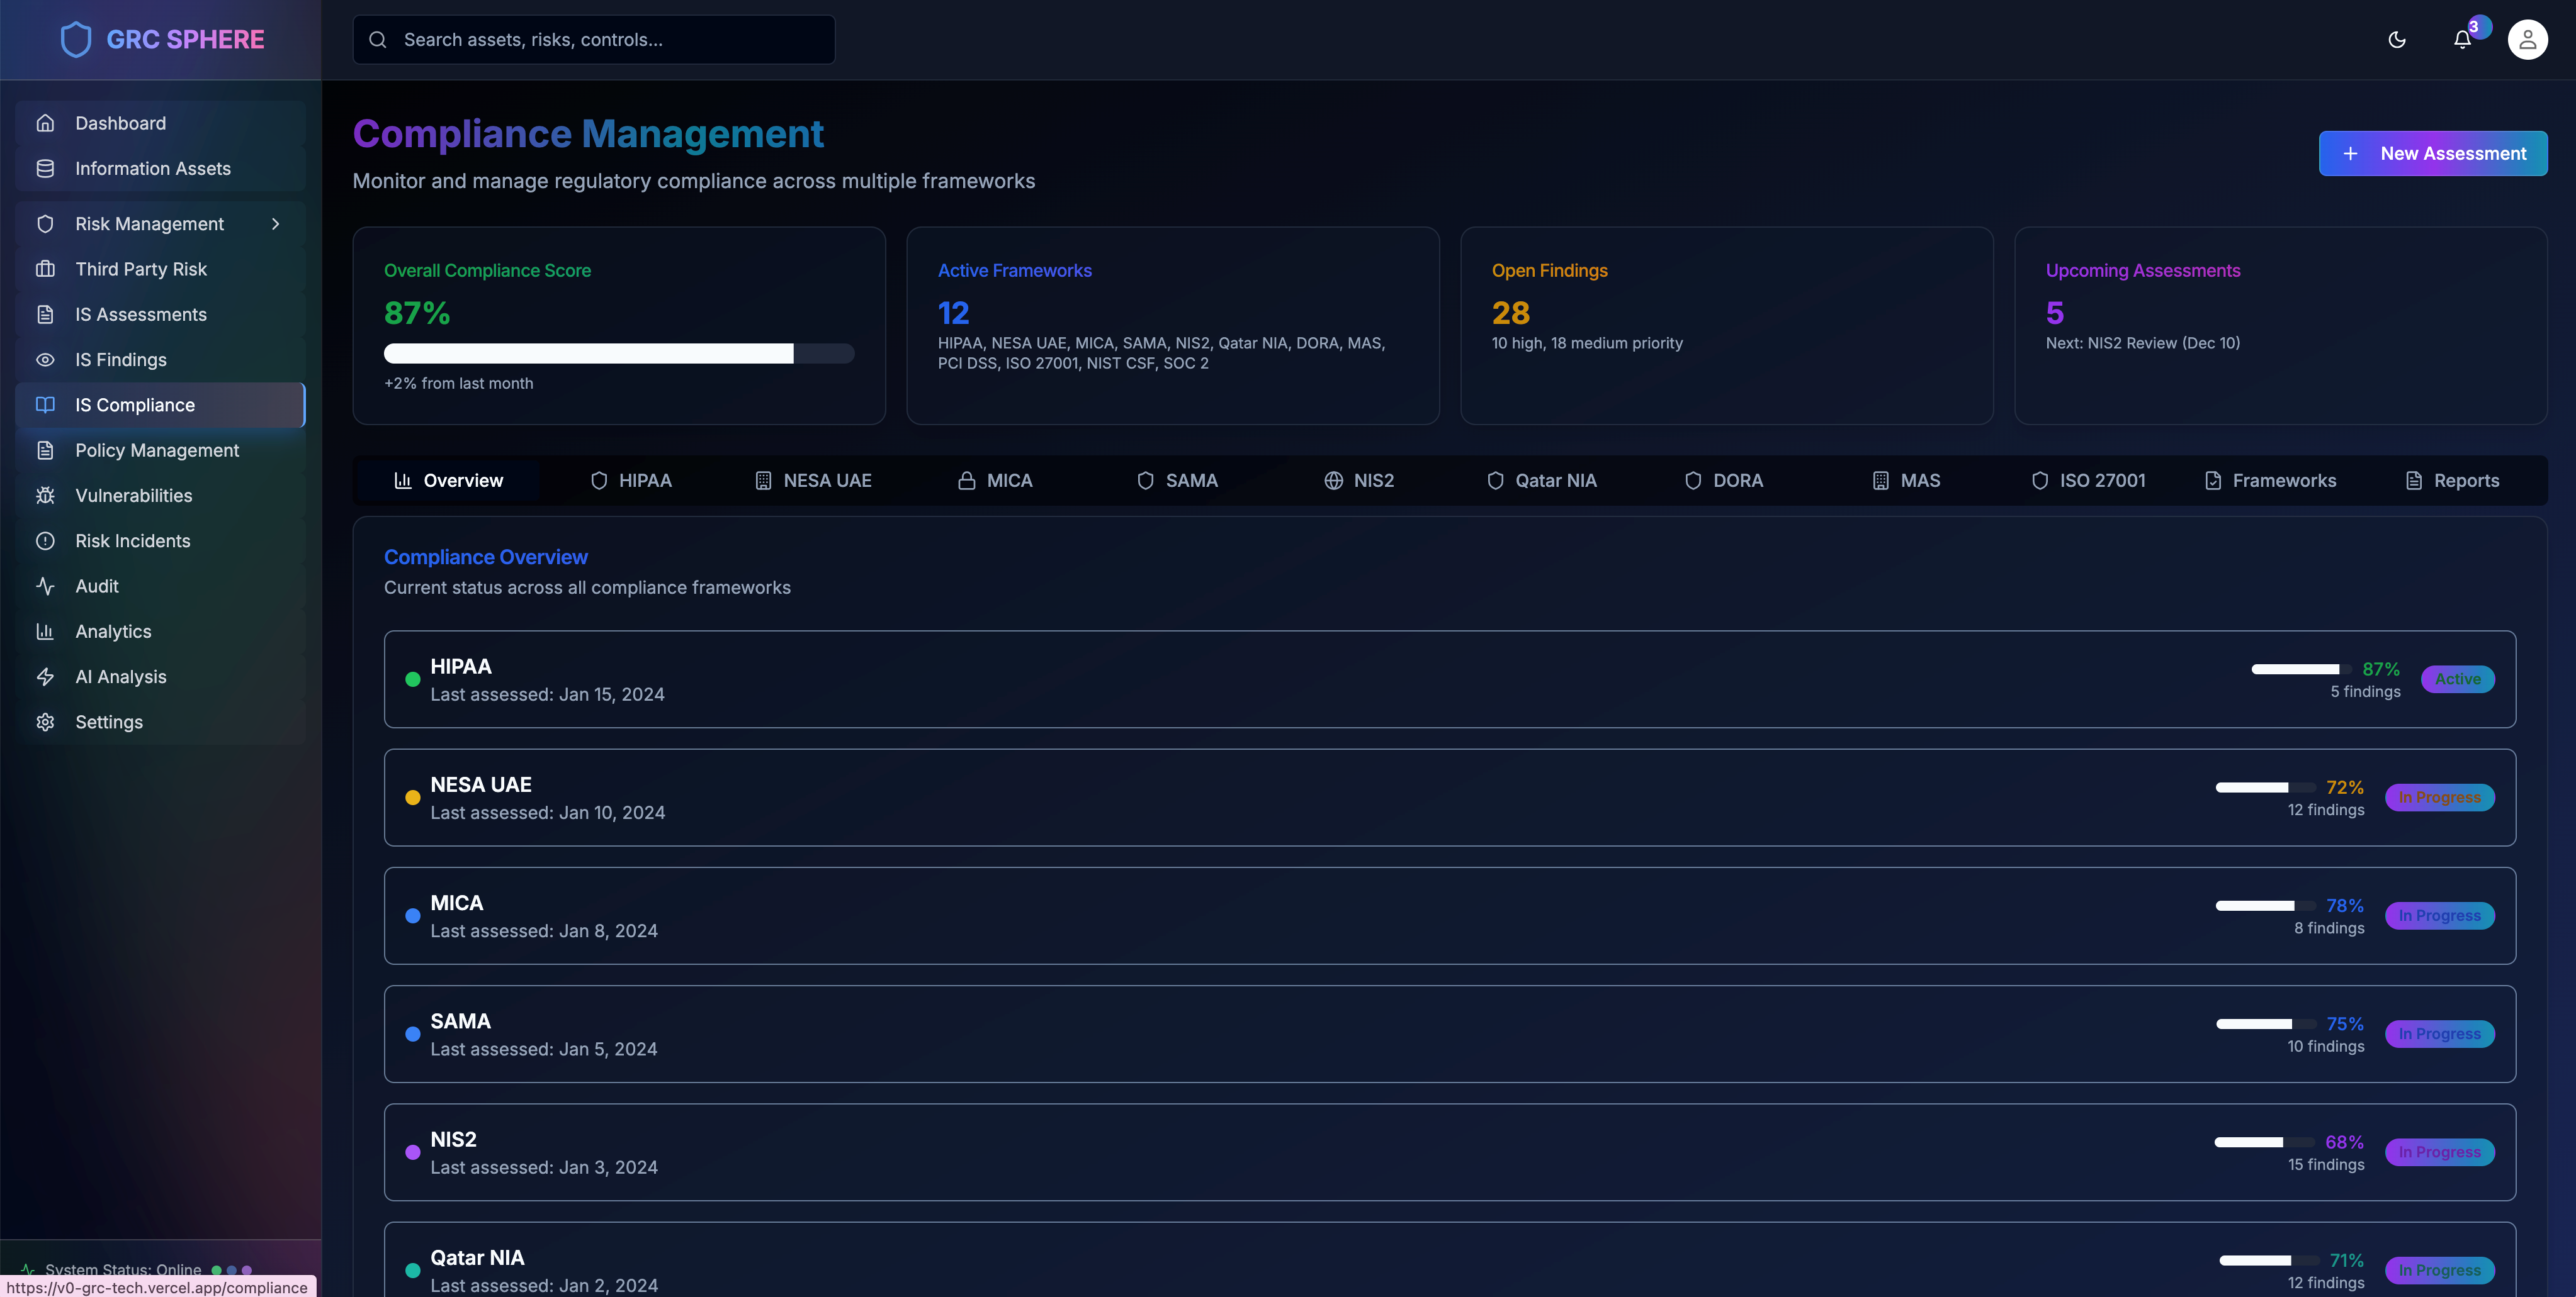The height and width of the screenshot is (1297, 2576).
Task: Toggle dark mode moon icon
Action: [x=2396, y=40]
